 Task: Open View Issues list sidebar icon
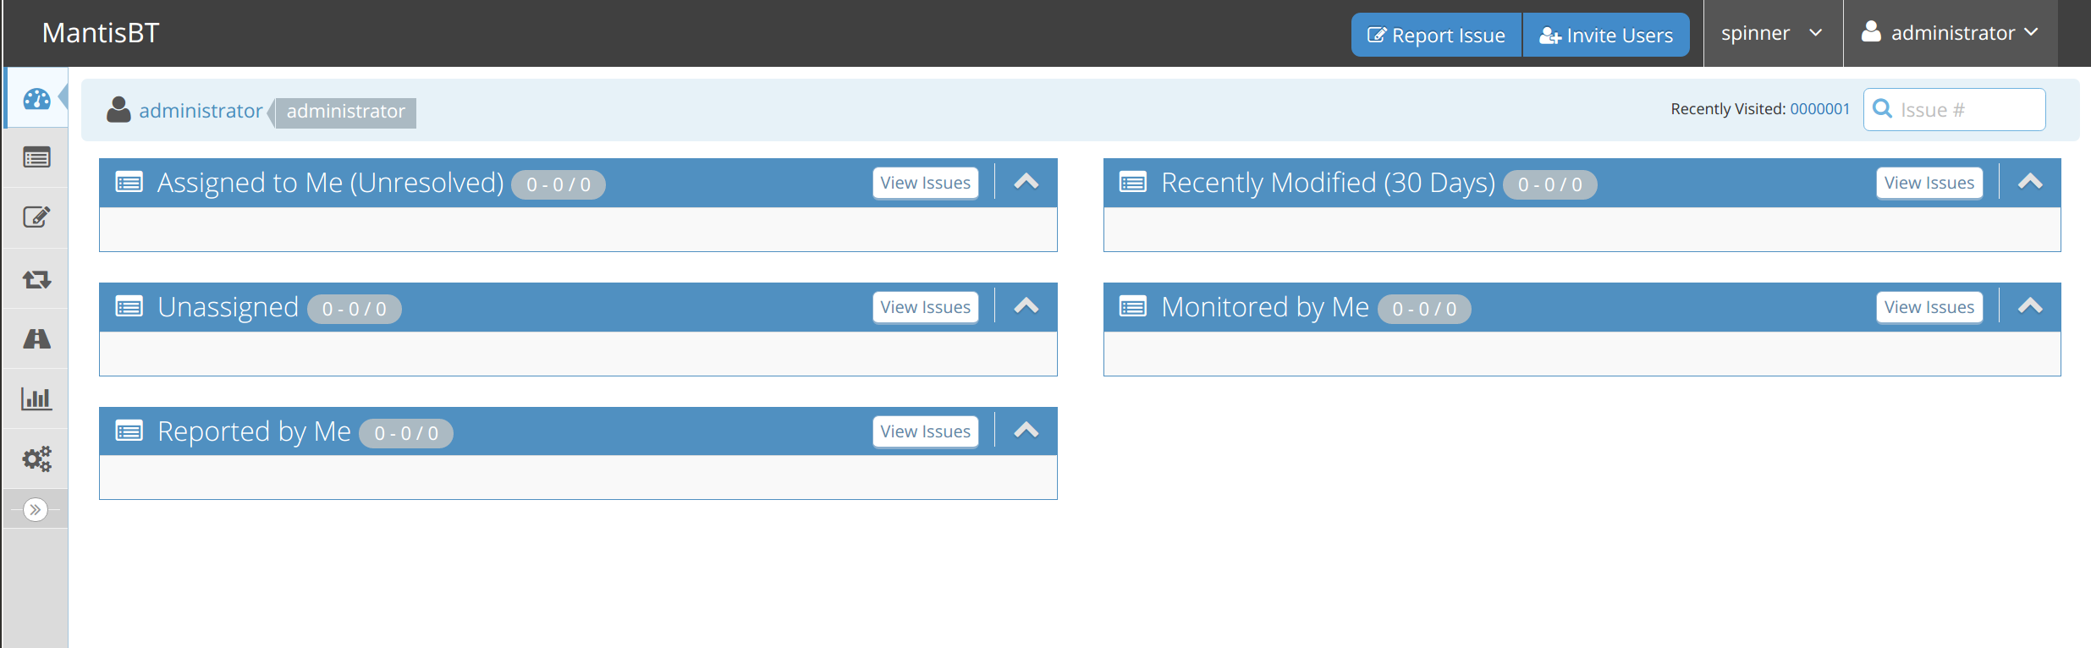click(36, 158)
